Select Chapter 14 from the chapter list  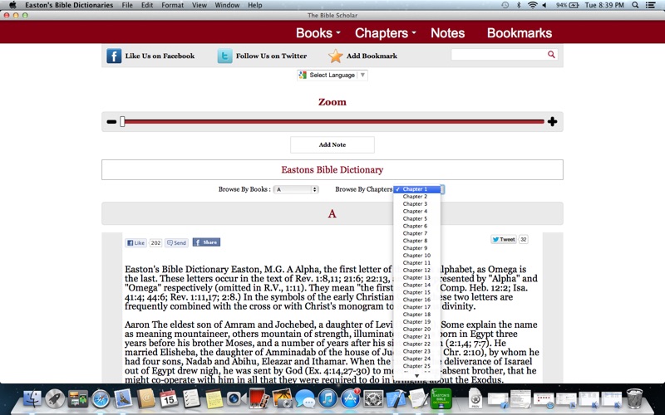click(x=417, y=285)
